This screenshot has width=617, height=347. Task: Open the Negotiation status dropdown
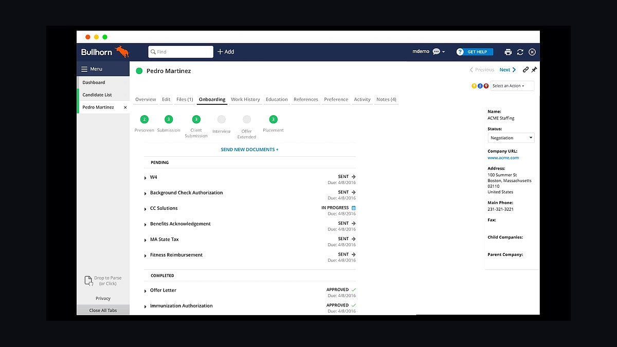coord(511,138)
